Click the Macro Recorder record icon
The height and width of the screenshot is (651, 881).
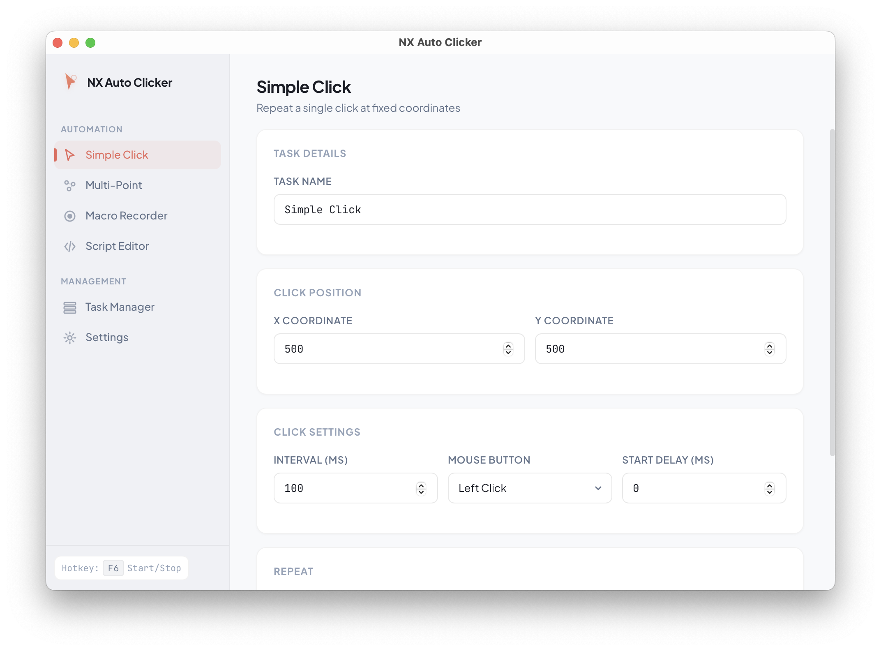(70, 216)
